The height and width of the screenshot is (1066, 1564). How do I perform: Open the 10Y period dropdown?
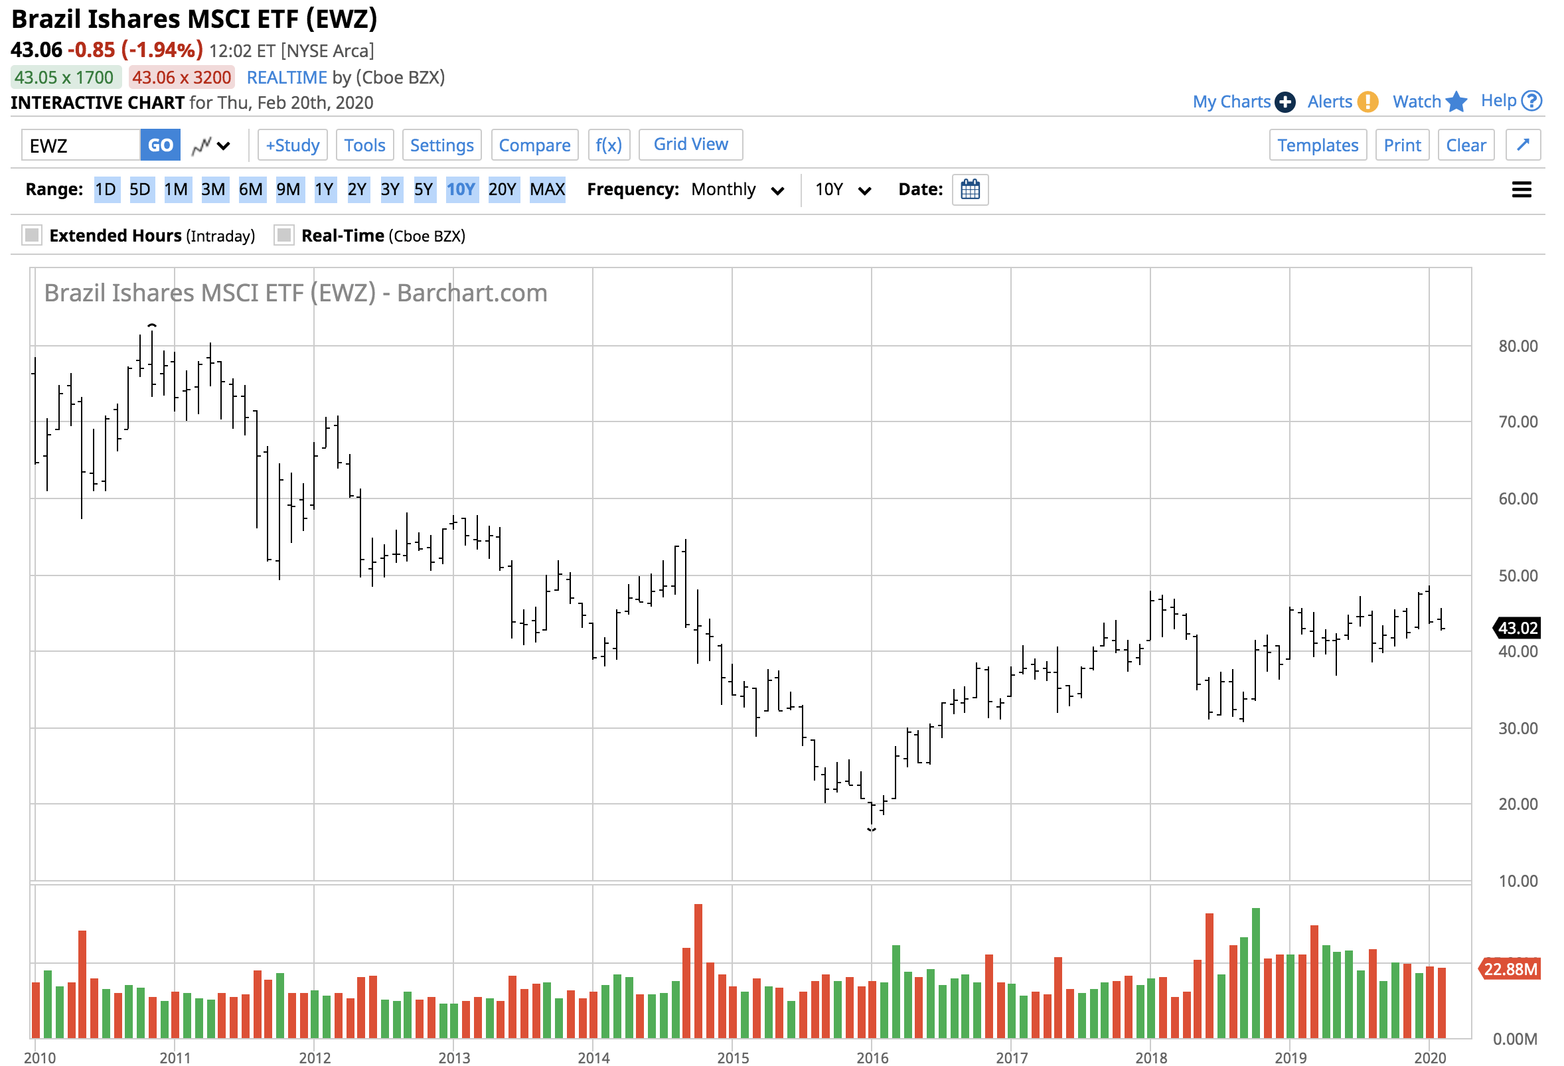pos(842,190)
